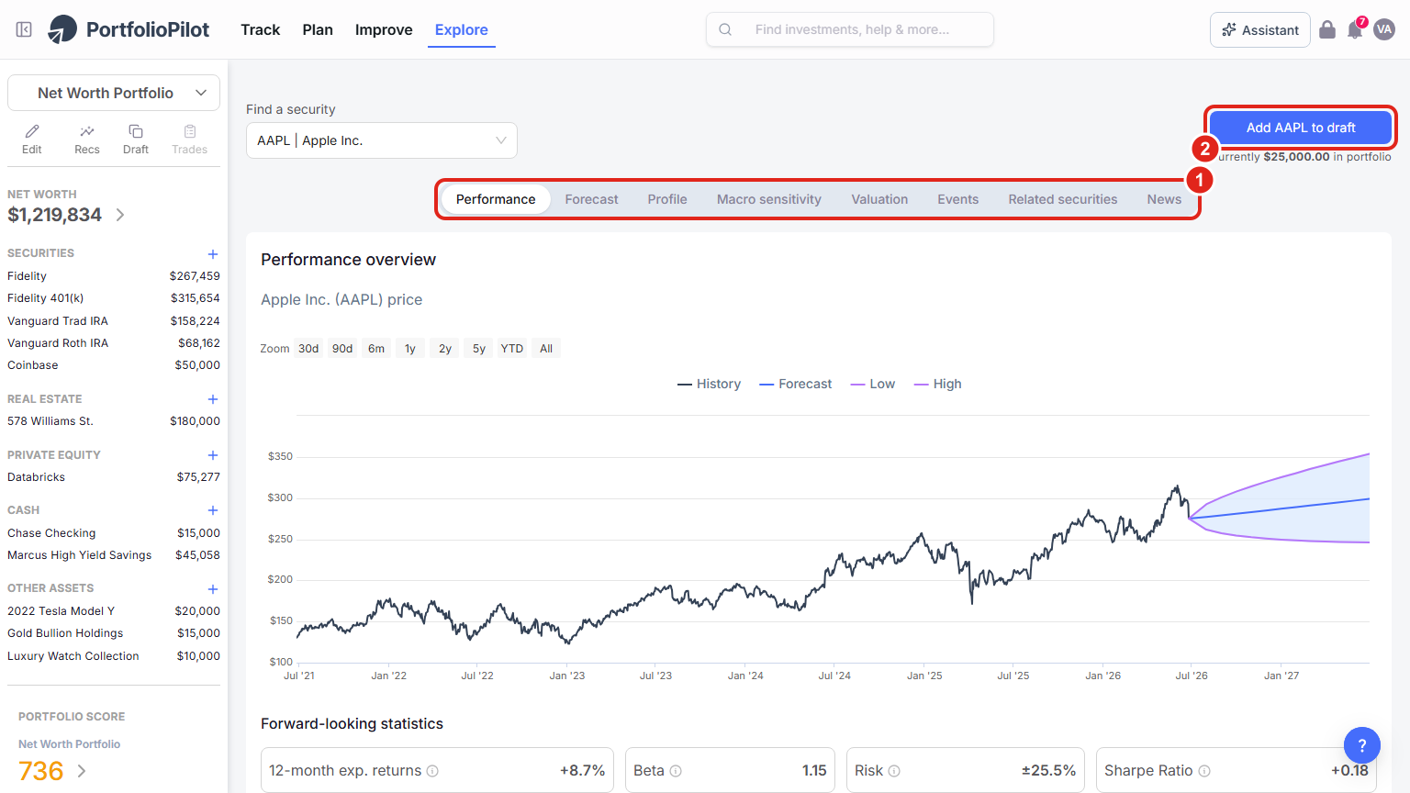Viewport: 1410px width, 793px height.
Task: Set chart zoom to All
Action: point(546,349)
